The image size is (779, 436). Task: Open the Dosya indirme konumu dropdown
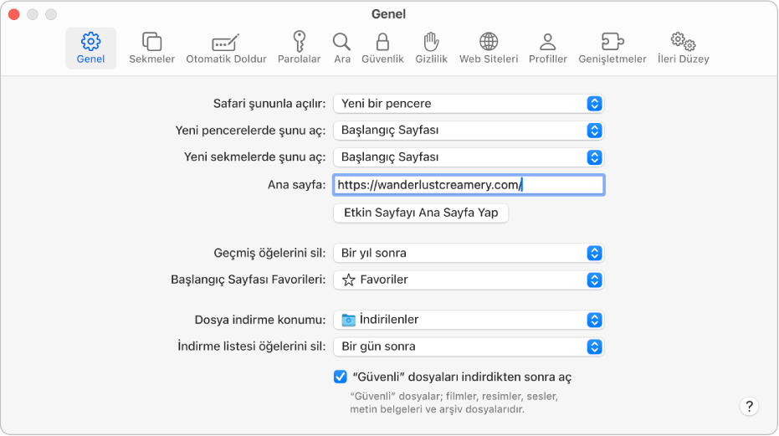[x=468, y=320]
